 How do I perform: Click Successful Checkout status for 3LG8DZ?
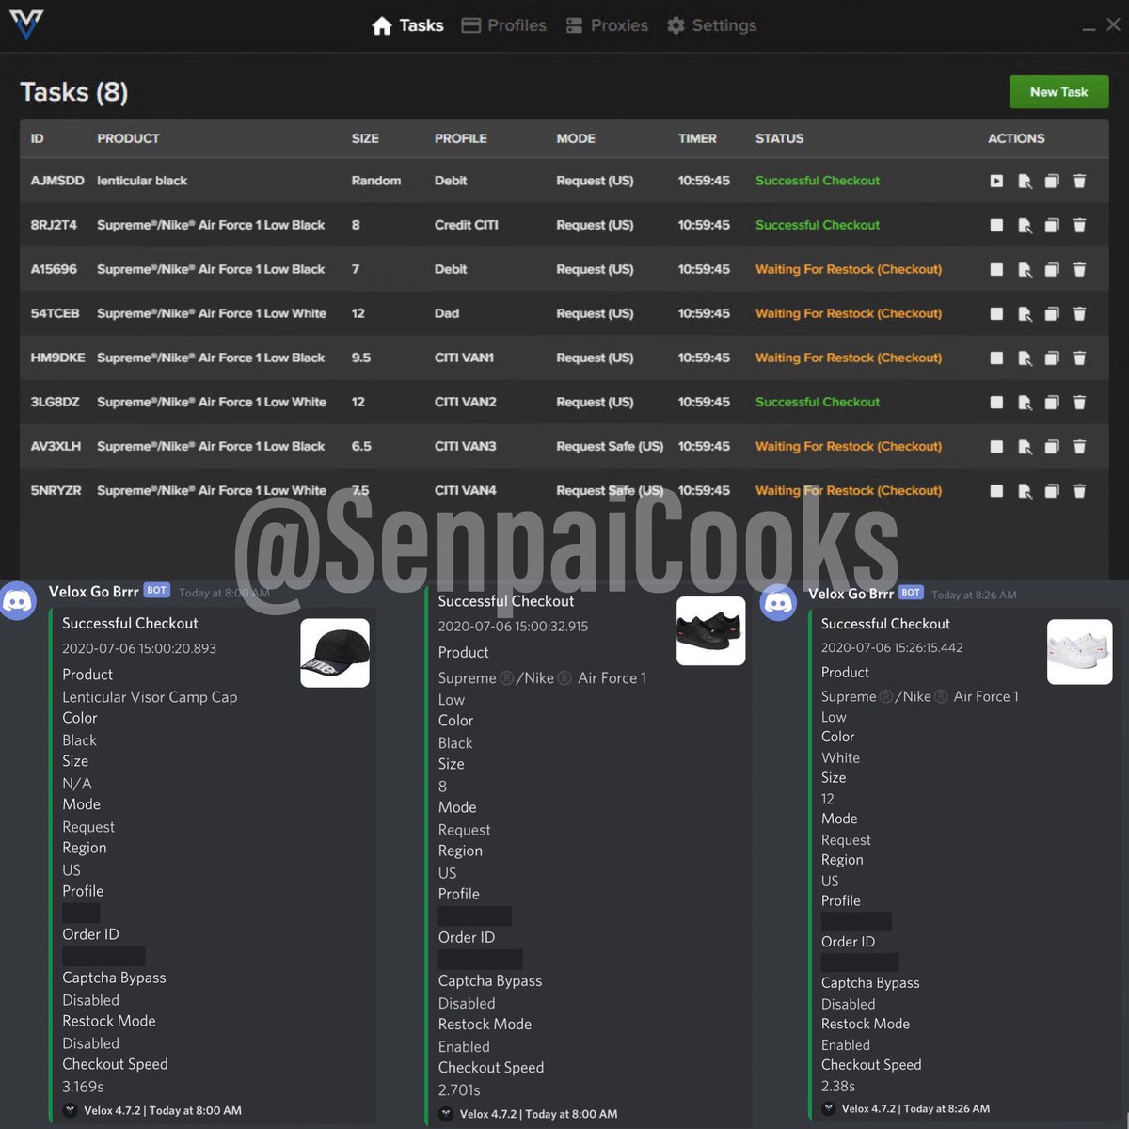tap(818, 402)
